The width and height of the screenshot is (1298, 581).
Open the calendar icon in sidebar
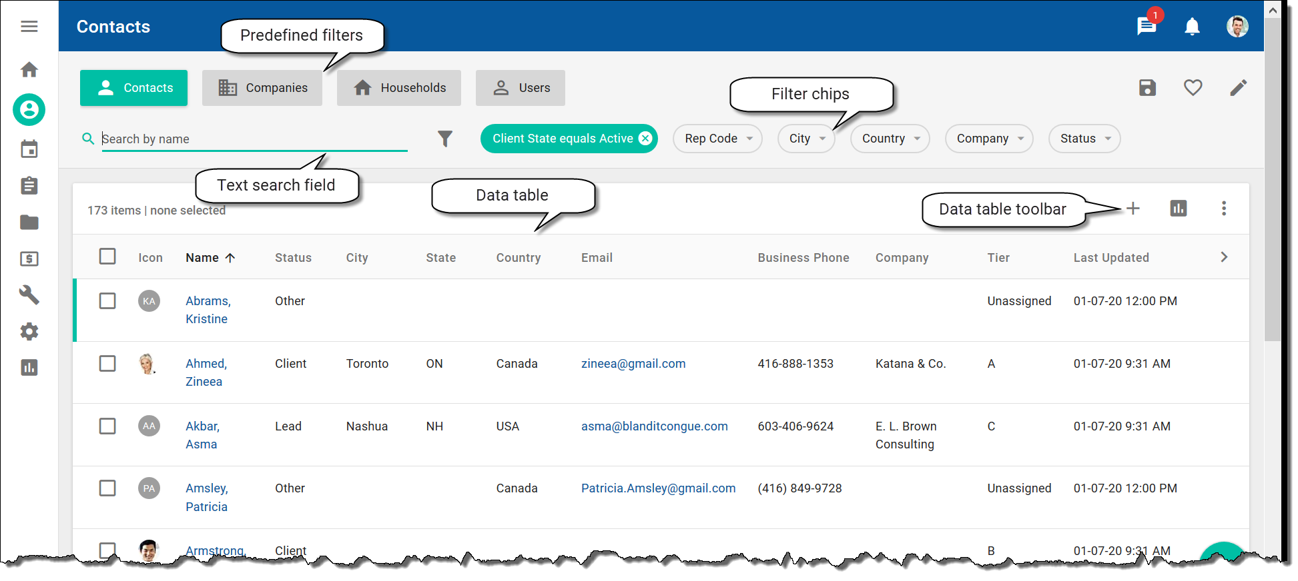click(29, 149)
